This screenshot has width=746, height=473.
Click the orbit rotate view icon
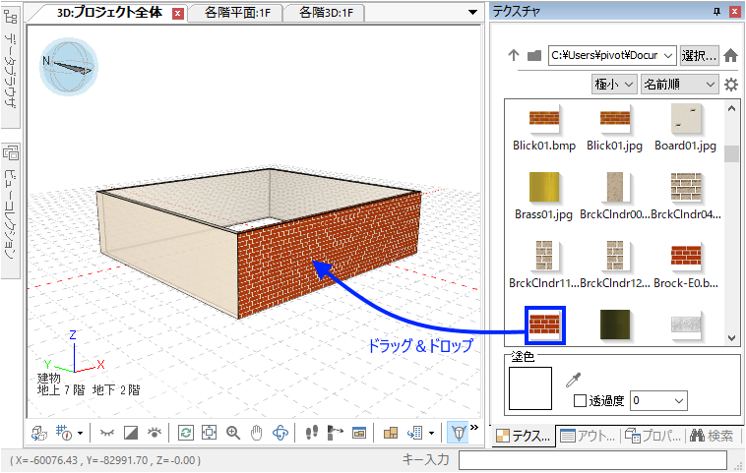pyautogui.click(x=280, y=432)
